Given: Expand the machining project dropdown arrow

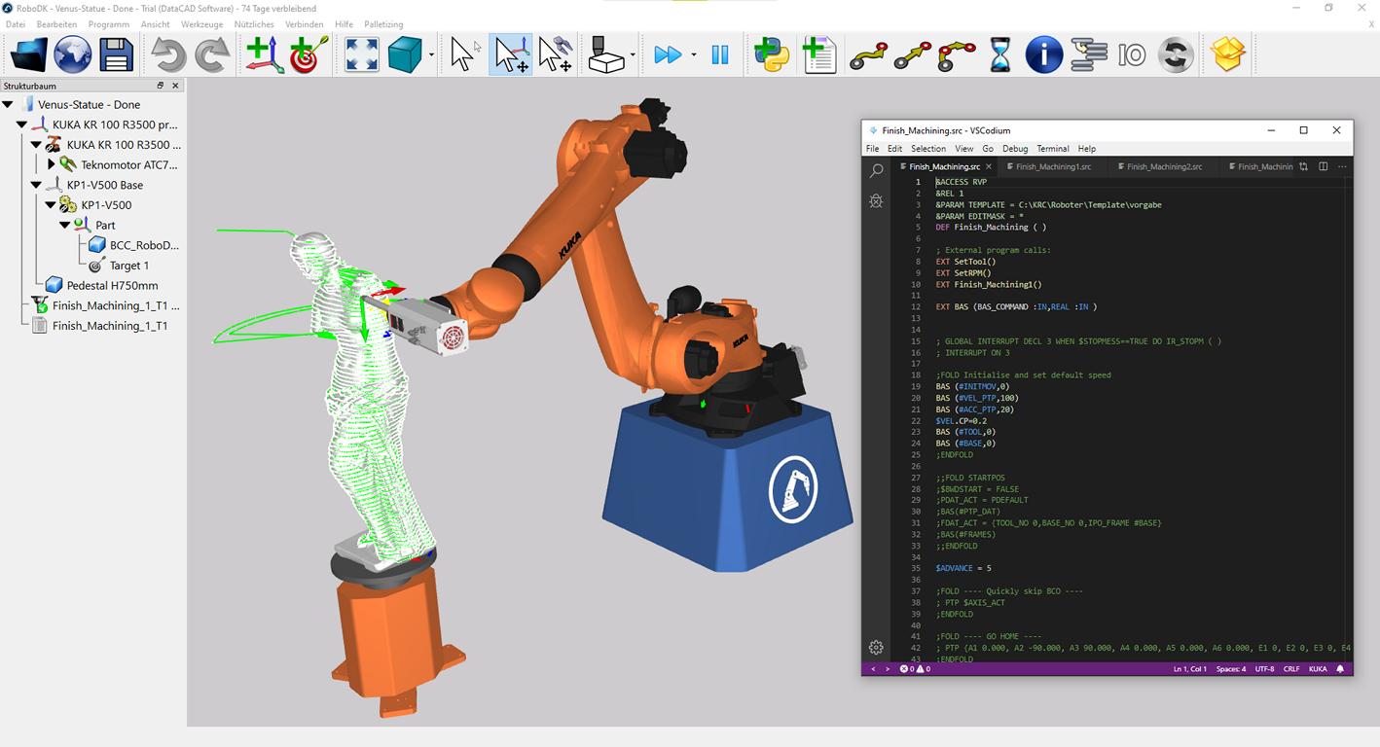Looking at the screenshot, I should coord(634,55).
